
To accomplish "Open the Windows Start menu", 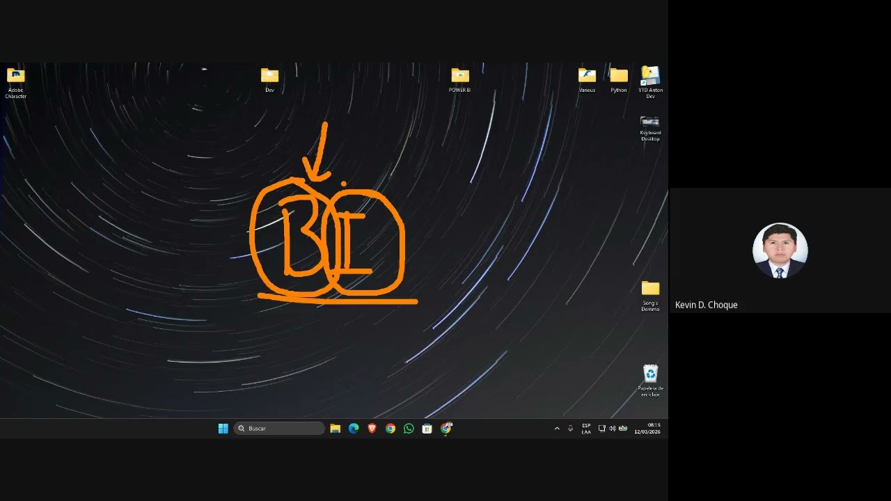I will tap(223, 429).
